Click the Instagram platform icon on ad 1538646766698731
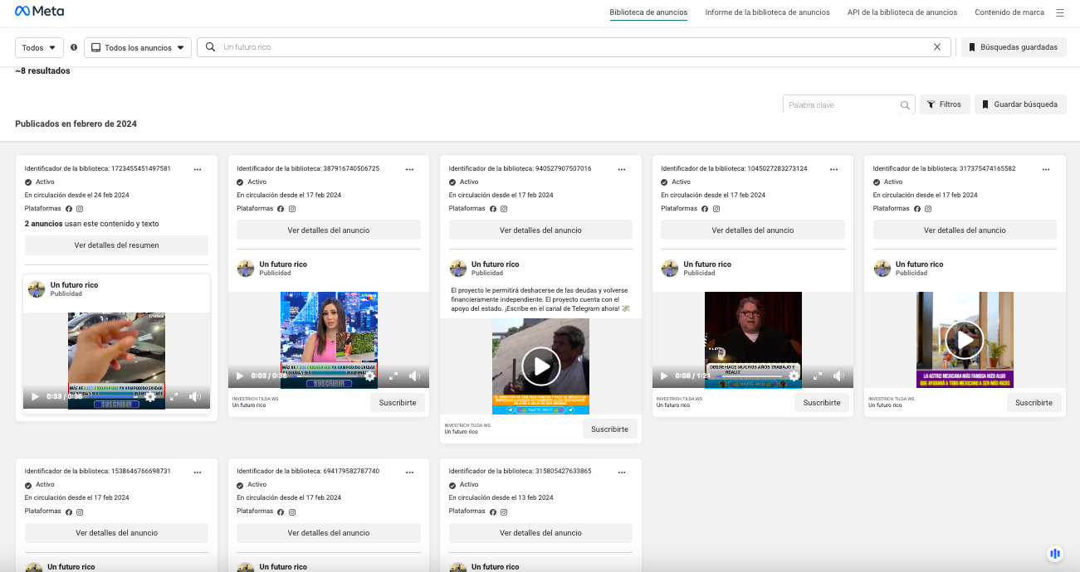This screenshot has width=1080, height=572. (80, 511)
